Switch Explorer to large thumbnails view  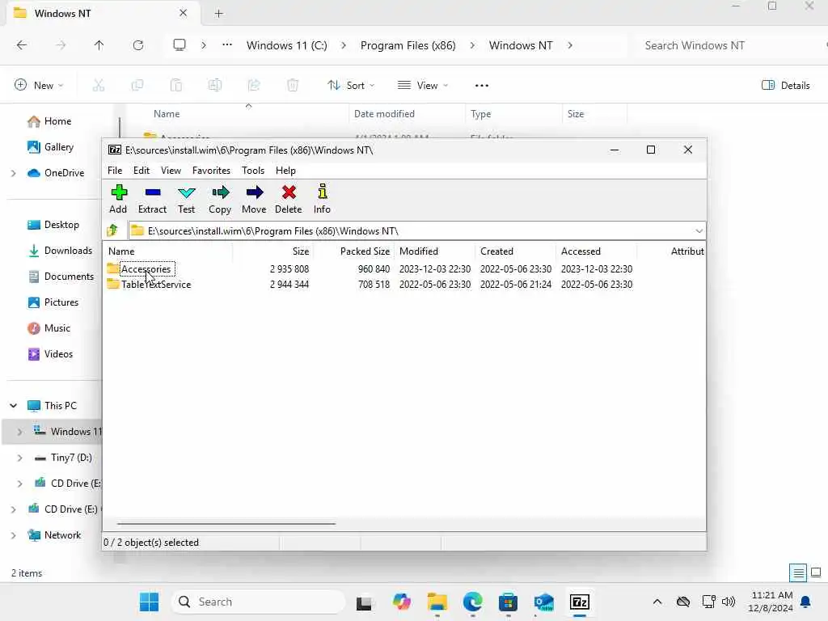tap(816, 573)
